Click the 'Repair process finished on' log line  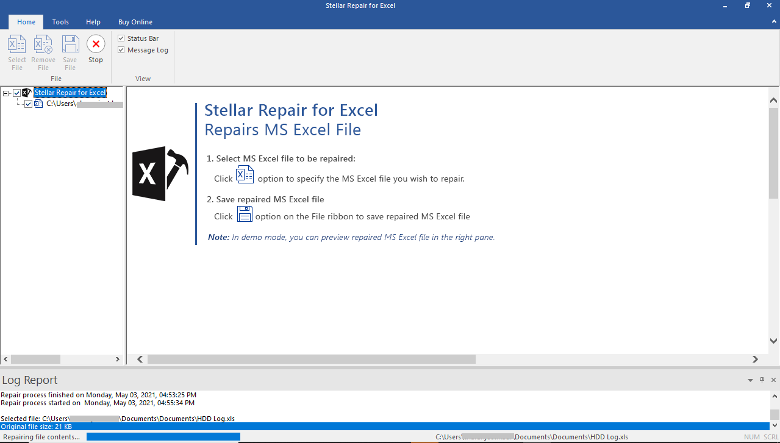pyautogui.click(x=98, y=395)
